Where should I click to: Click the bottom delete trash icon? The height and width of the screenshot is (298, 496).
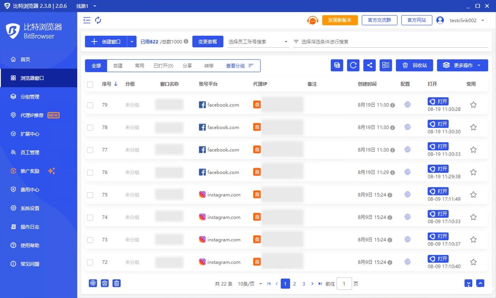pyautogui.click(x=117, y=283)
